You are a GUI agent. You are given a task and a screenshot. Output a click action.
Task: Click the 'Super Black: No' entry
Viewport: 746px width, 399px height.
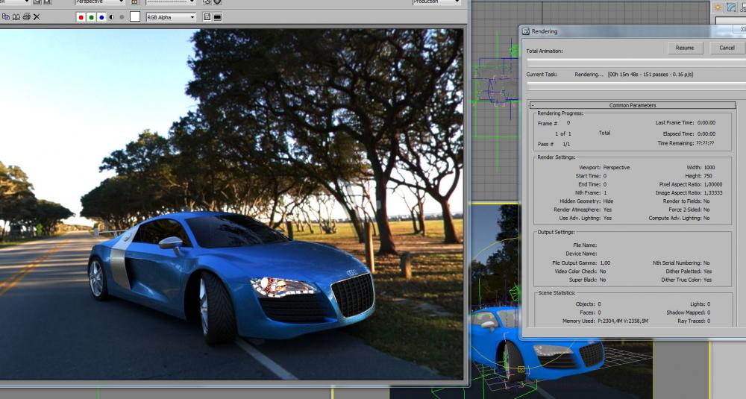click(x=587, y=280)
